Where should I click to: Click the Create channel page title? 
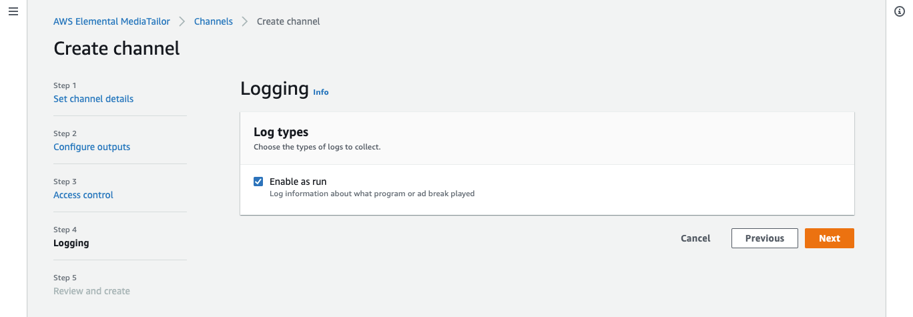117,48
